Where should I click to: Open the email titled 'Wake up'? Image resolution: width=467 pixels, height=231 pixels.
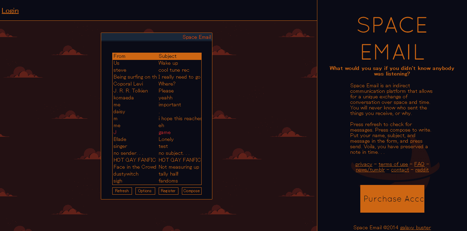[x=167, y=63]
